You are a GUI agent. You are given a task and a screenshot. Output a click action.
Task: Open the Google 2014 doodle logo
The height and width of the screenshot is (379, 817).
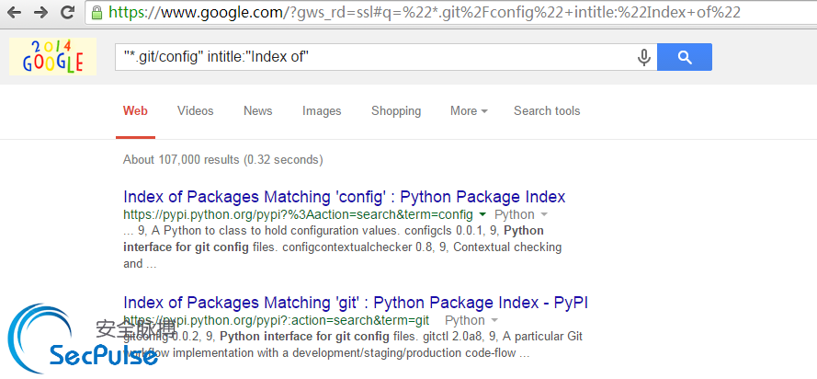(x=52, y=56)
